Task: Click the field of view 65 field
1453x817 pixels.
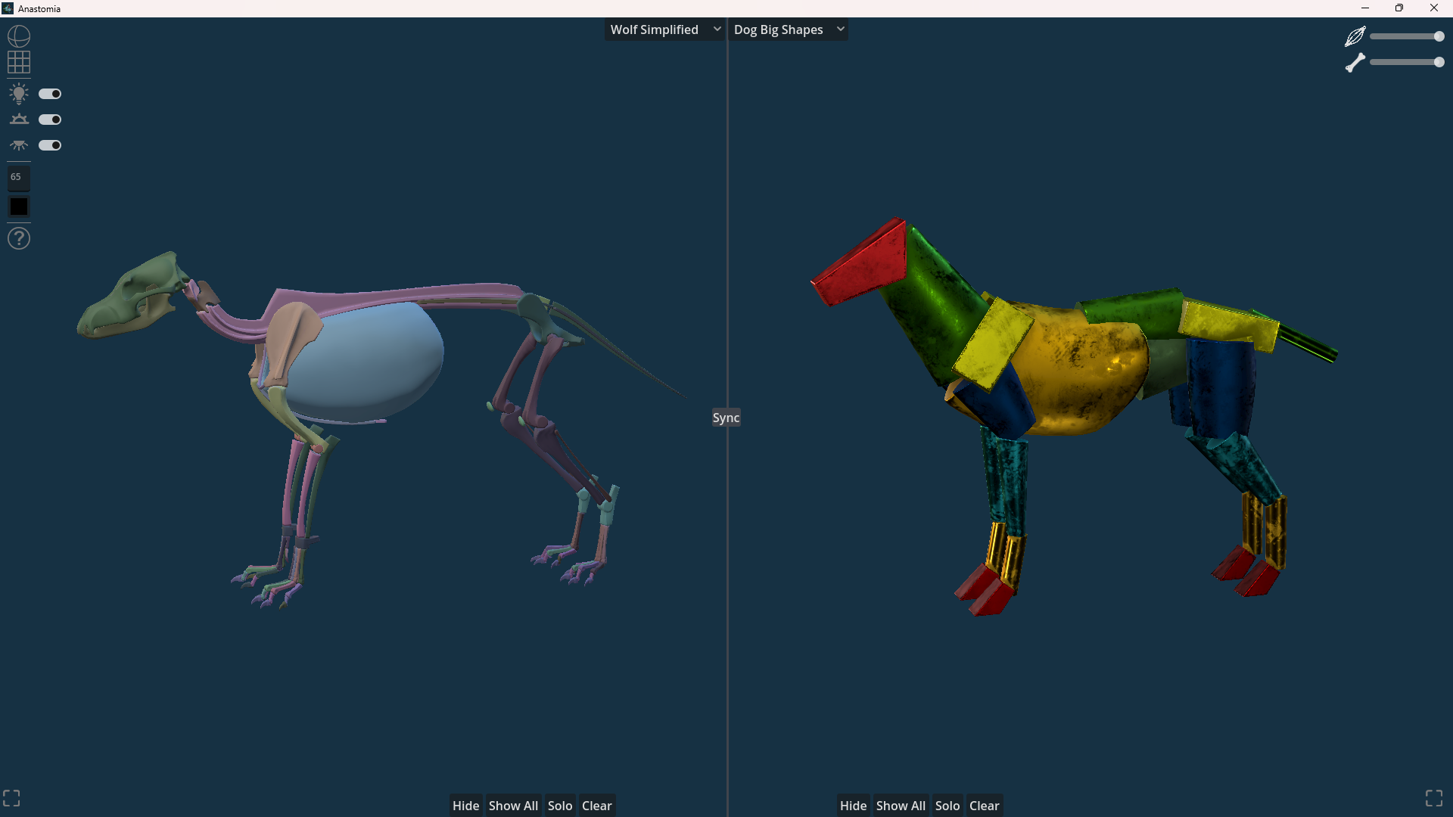Action: point(19,177)
